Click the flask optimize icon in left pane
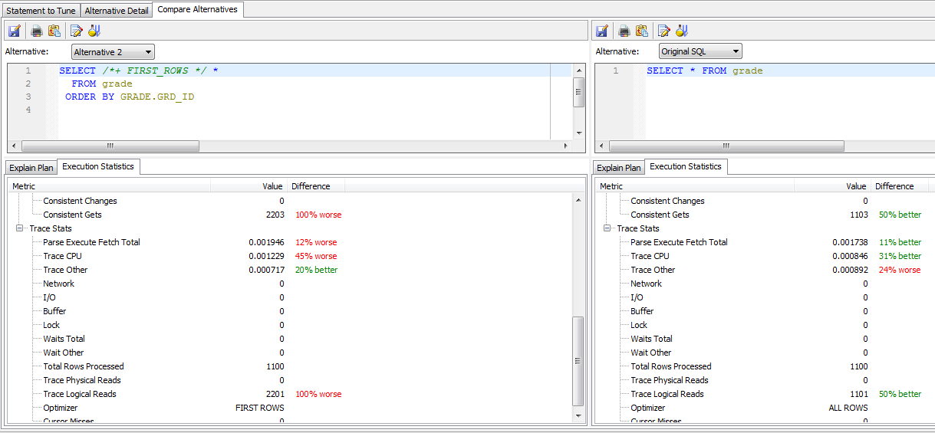The width and height of the screenshot is (935, 433). point(94,31)
